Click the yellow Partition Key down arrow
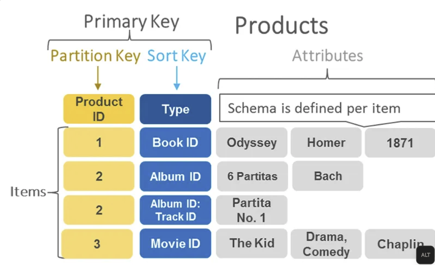This screenshot has width=435, height=265. click(97, 78)
